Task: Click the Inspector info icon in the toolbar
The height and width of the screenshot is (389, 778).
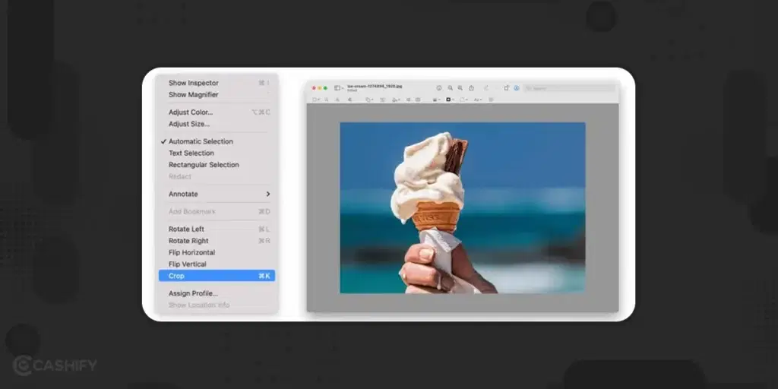Action: (x=438, y=88)
